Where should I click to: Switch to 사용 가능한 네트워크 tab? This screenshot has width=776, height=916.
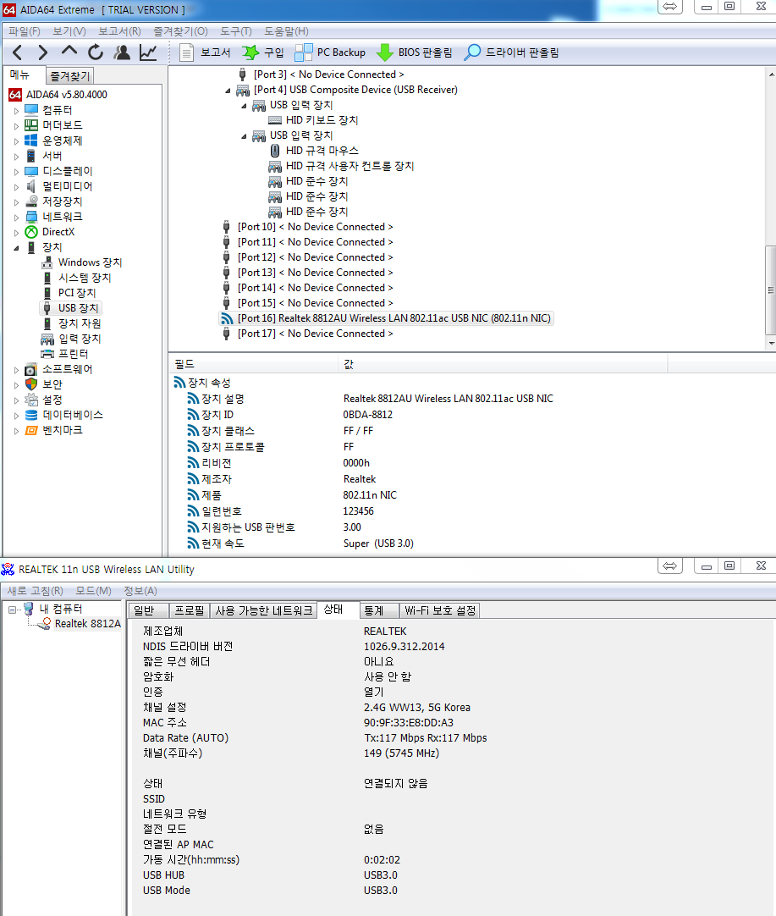point(264,610)
